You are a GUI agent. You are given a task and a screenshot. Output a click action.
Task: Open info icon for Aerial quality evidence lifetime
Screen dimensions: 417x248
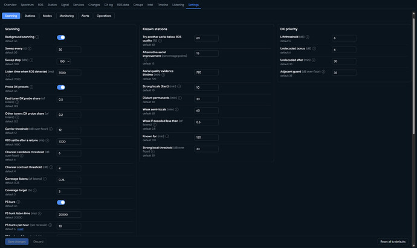tap(163, 75)
